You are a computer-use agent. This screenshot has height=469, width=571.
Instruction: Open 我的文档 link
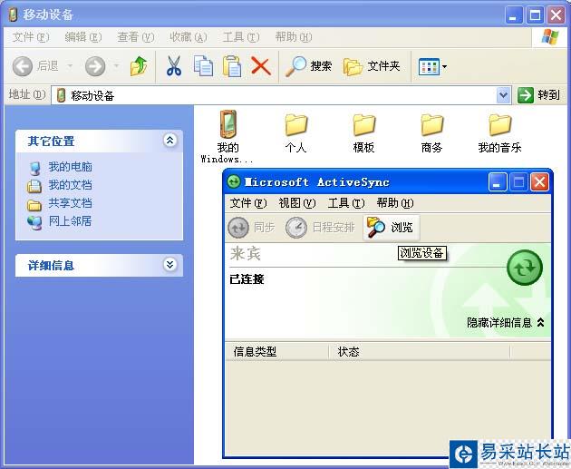(70, 185)
